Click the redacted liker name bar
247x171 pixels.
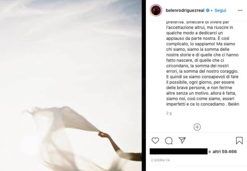pyautogui.click(x=179, y=151)
